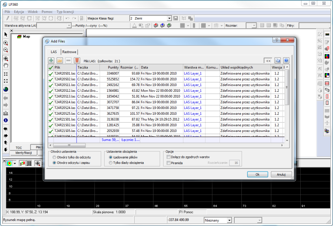Click the blue copy list icon in Add Files

tap(278, 61)
